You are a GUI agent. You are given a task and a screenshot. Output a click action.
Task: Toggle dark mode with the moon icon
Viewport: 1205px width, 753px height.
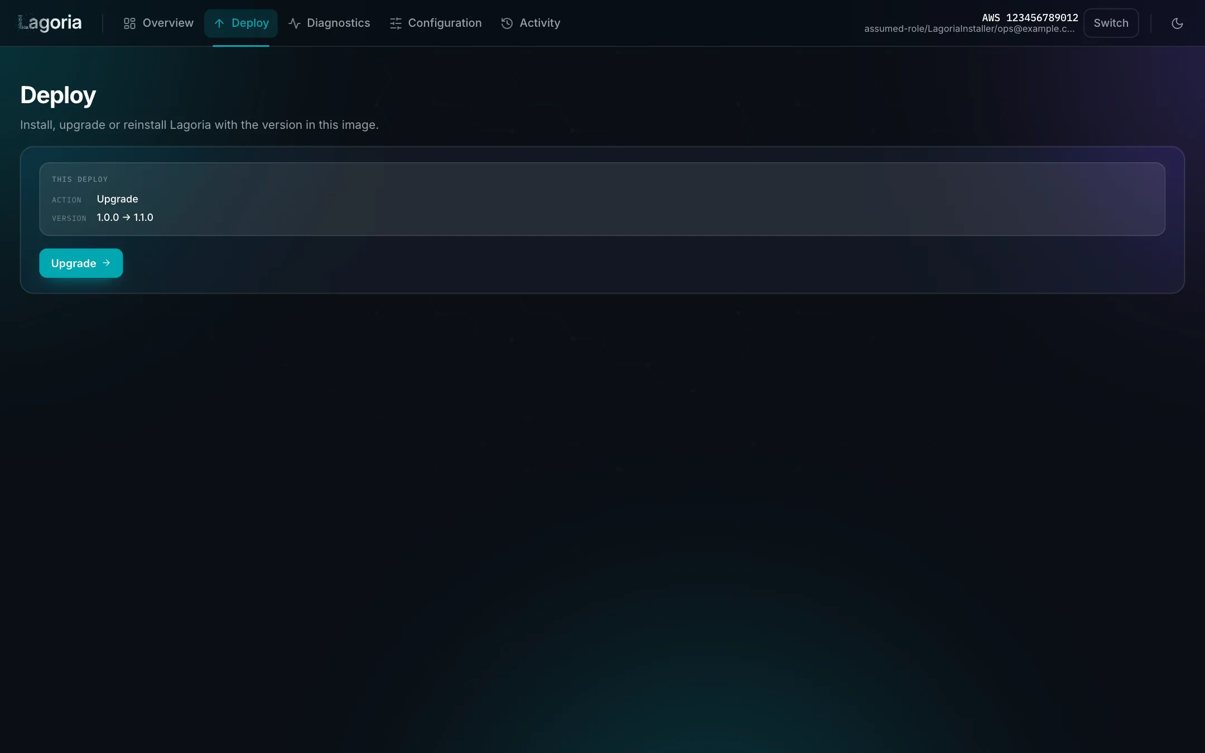tap(1177, 23)
